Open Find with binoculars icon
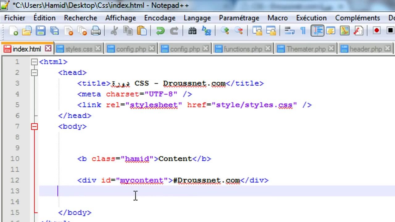This screenshot has width=395, height=222. coord(192,31)
